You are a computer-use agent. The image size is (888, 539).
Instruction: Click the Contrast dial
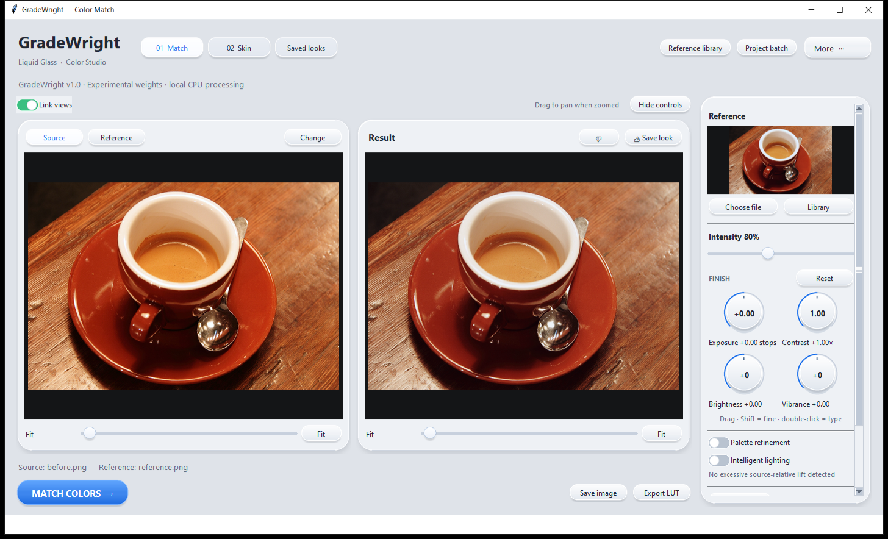(x=817, y=313)
